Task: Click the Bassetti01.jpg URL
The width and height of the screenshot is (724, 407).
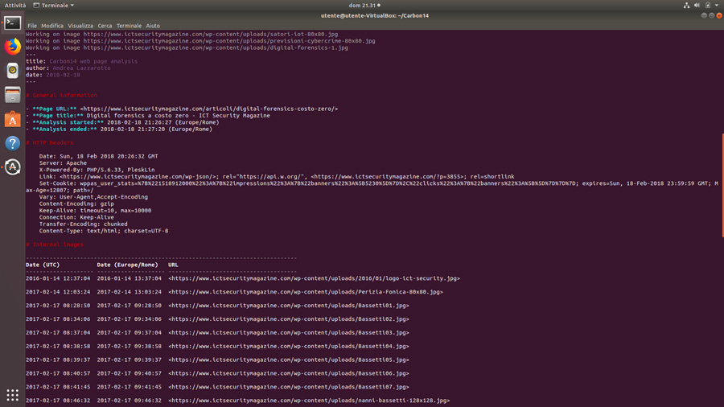Action: click(x=289, y=306)
